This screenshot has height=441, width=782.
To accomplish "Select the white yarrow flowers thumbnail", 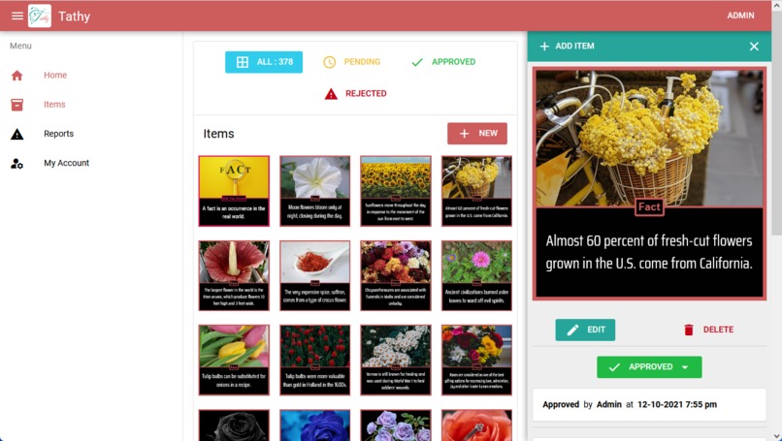I will (396, 361).
